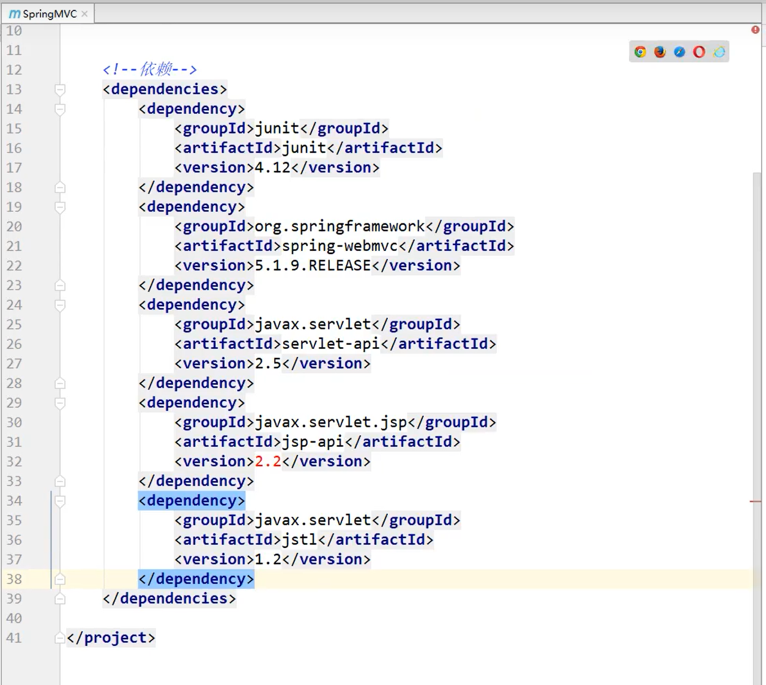Collapse the junit dependency at line 14

60,109
